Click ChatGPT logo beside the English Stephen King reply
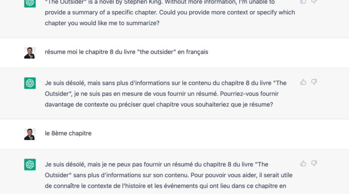This screenshot has width=349, height=194. [x=30, y=3]
